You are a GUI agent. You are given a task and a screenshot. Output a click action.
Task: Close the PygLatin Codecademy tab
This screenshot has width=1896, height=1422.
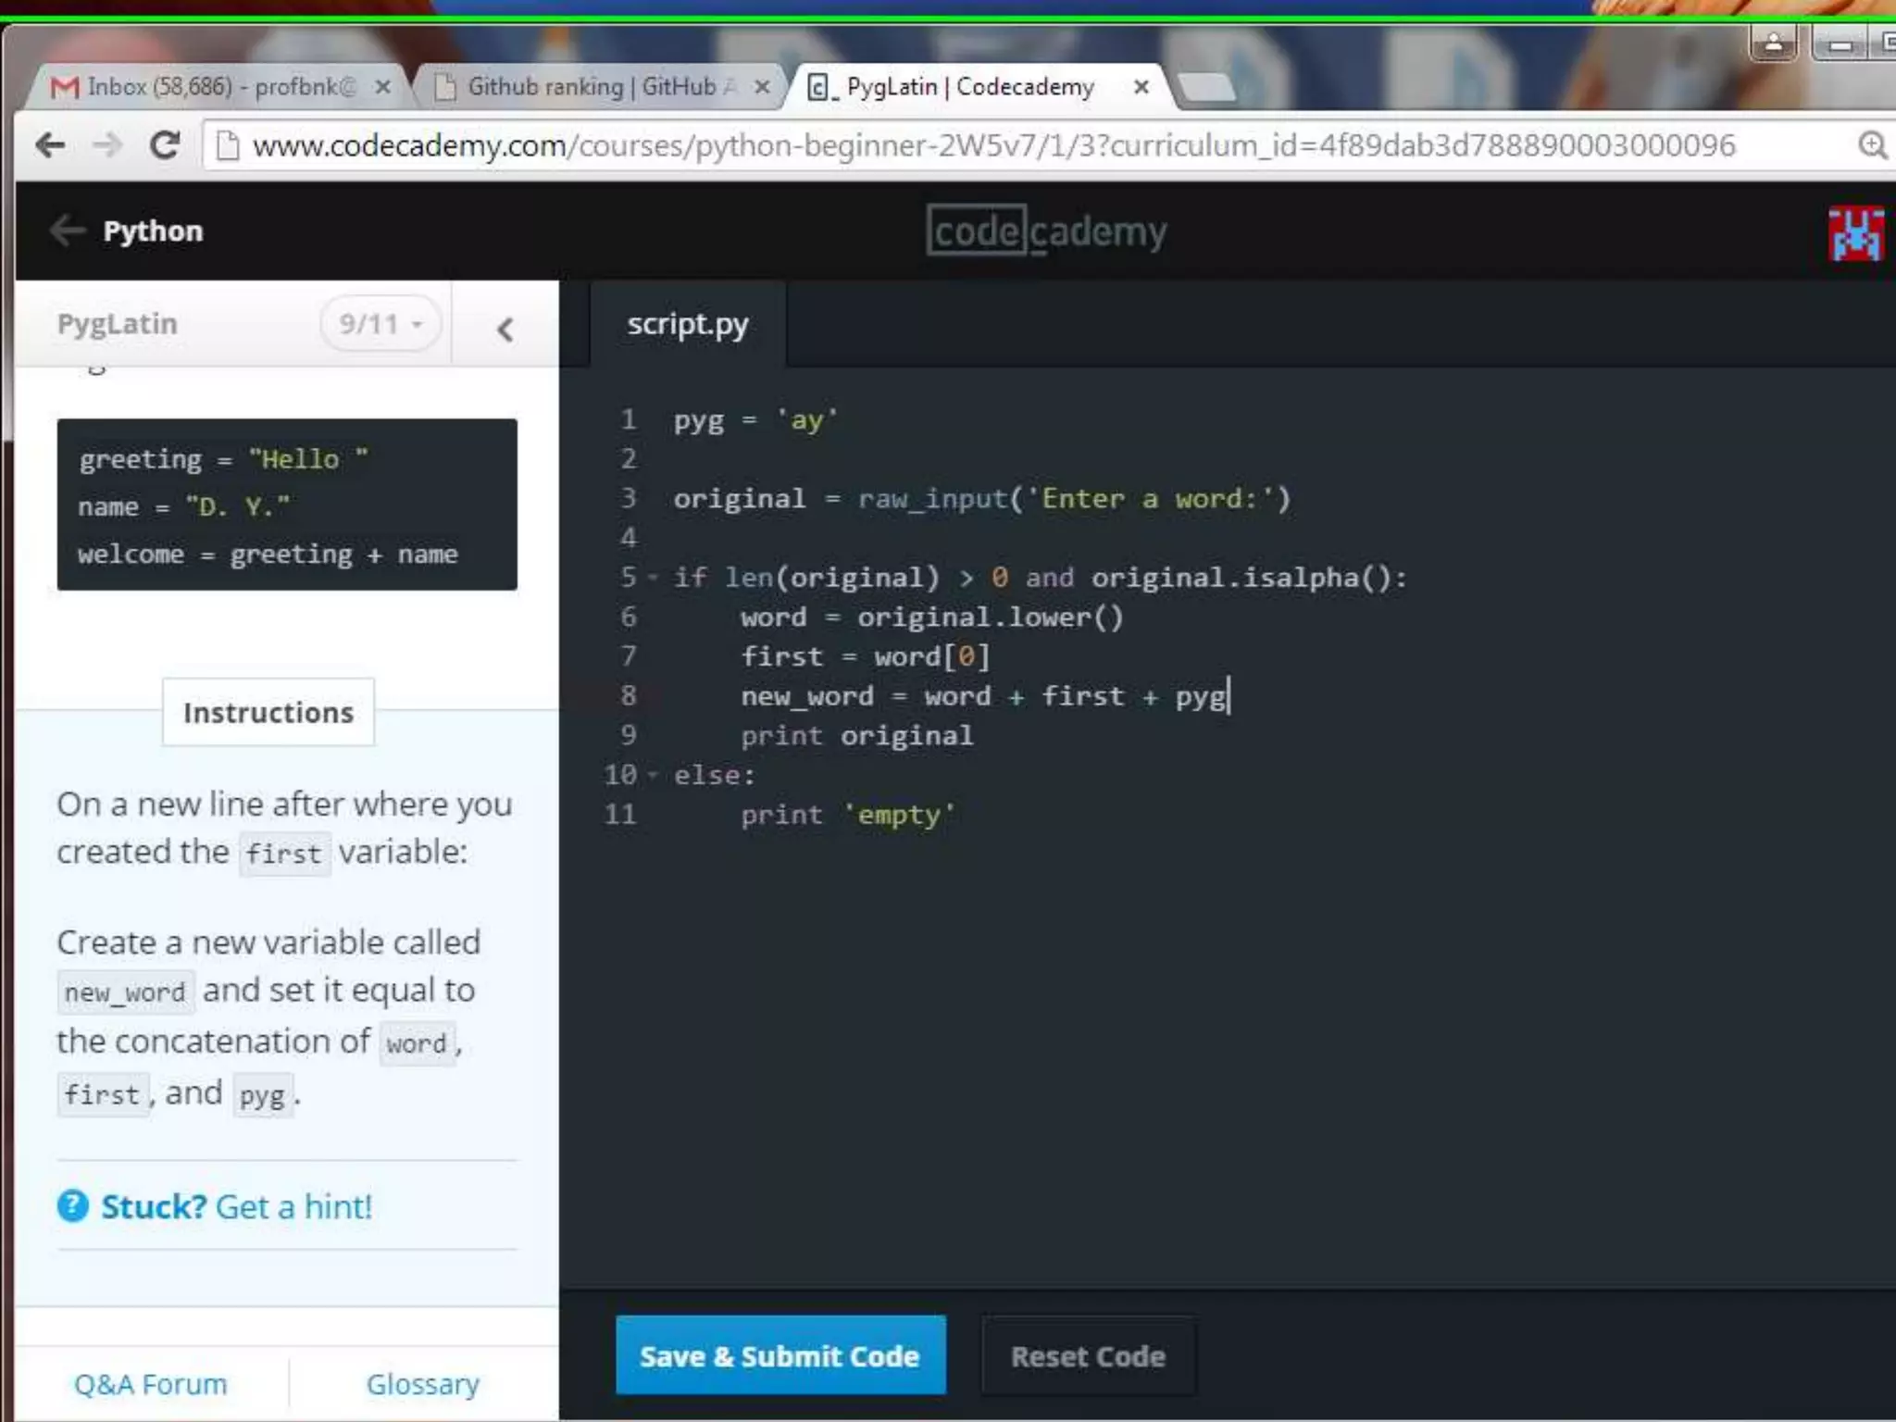(x=1141, y=87)
